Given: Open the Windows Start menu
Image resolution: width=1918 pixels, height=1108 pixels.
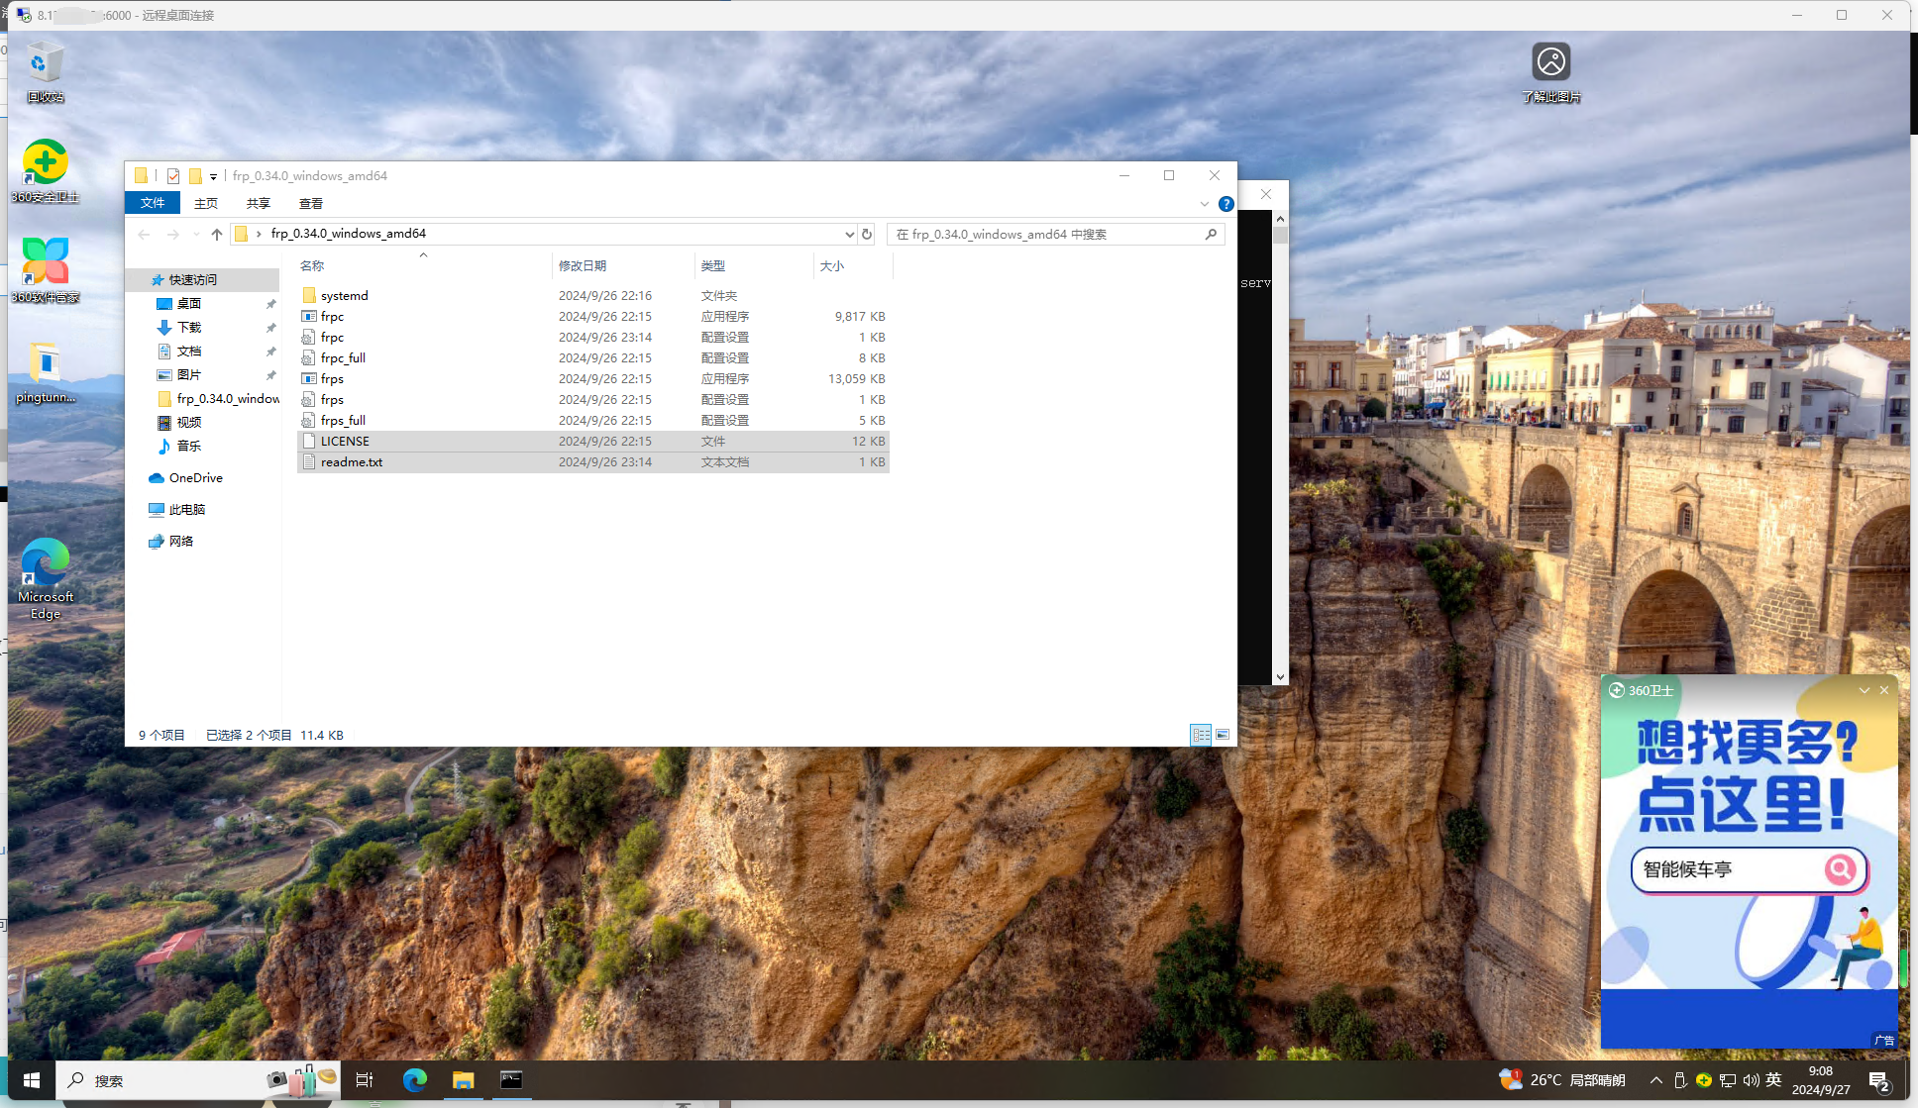Looking at the screenshot, I should click(x=31, y=1080).
